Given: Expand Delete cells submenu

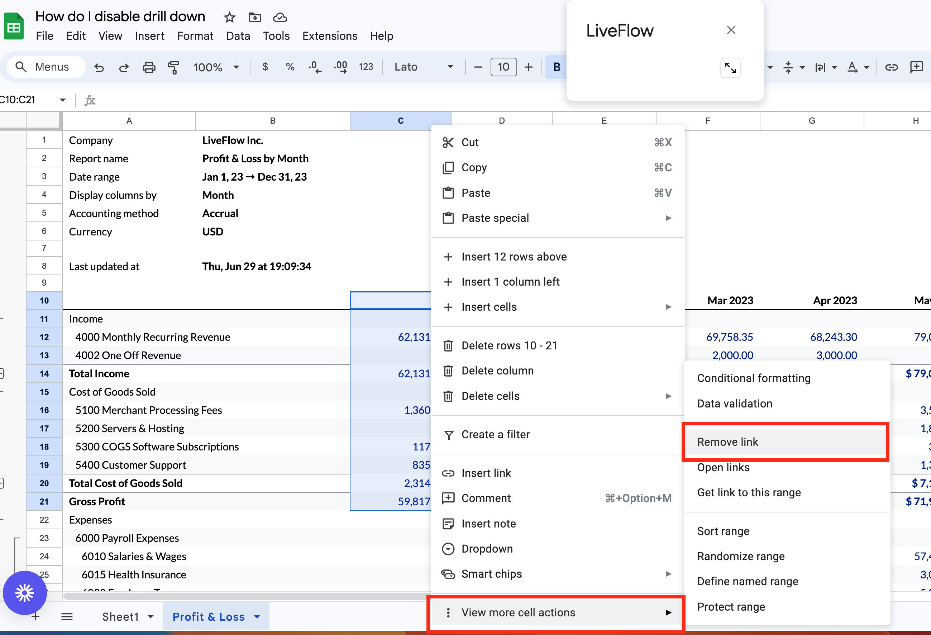Looking at the screenshot, I should tap(558, 396).
